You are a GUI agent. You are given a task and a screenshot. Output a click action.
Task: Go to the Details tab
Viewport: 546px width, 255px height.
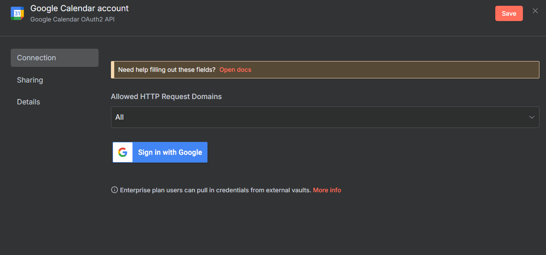28,102
